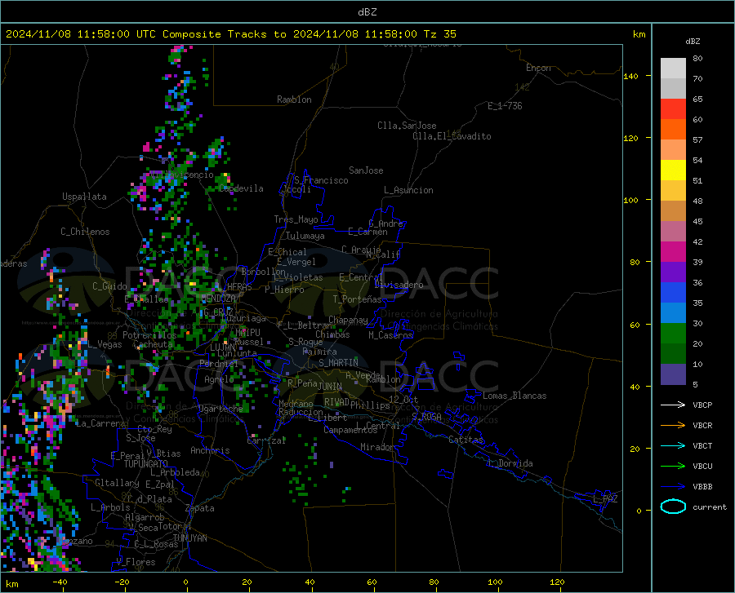Click the '140' y-axis tick label
Image resolution: width=735 pixels, height=593 pixels.
coord(630,76)
